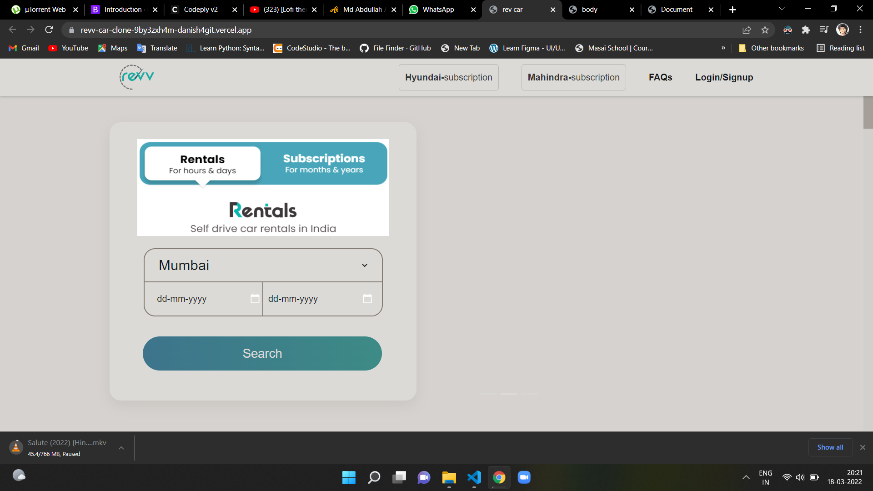Open media controls icon in toolbar
Image resolution: width=873 pixels, height=491 pixels.
824,30
